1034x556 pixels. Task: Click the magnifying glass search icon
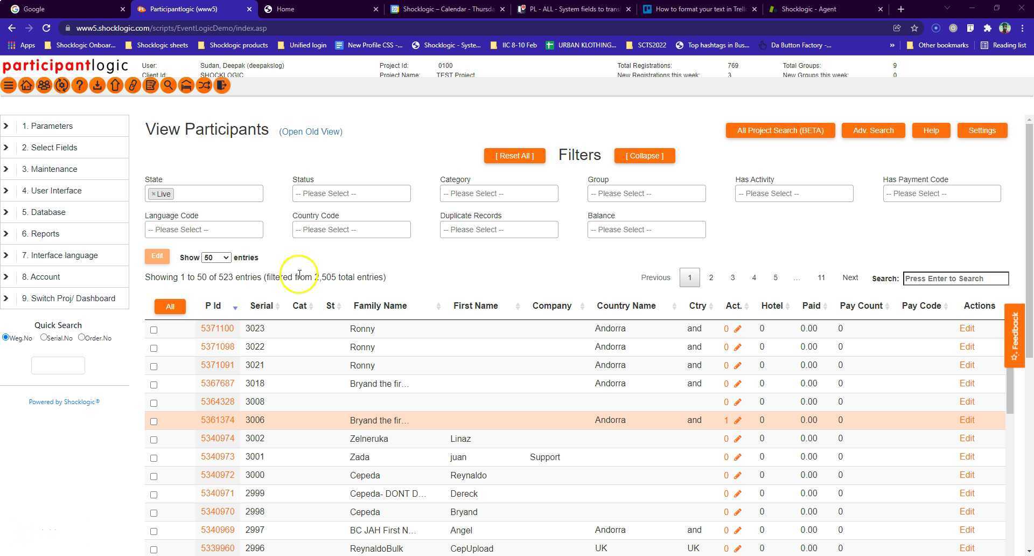click(x=169, y=86)
